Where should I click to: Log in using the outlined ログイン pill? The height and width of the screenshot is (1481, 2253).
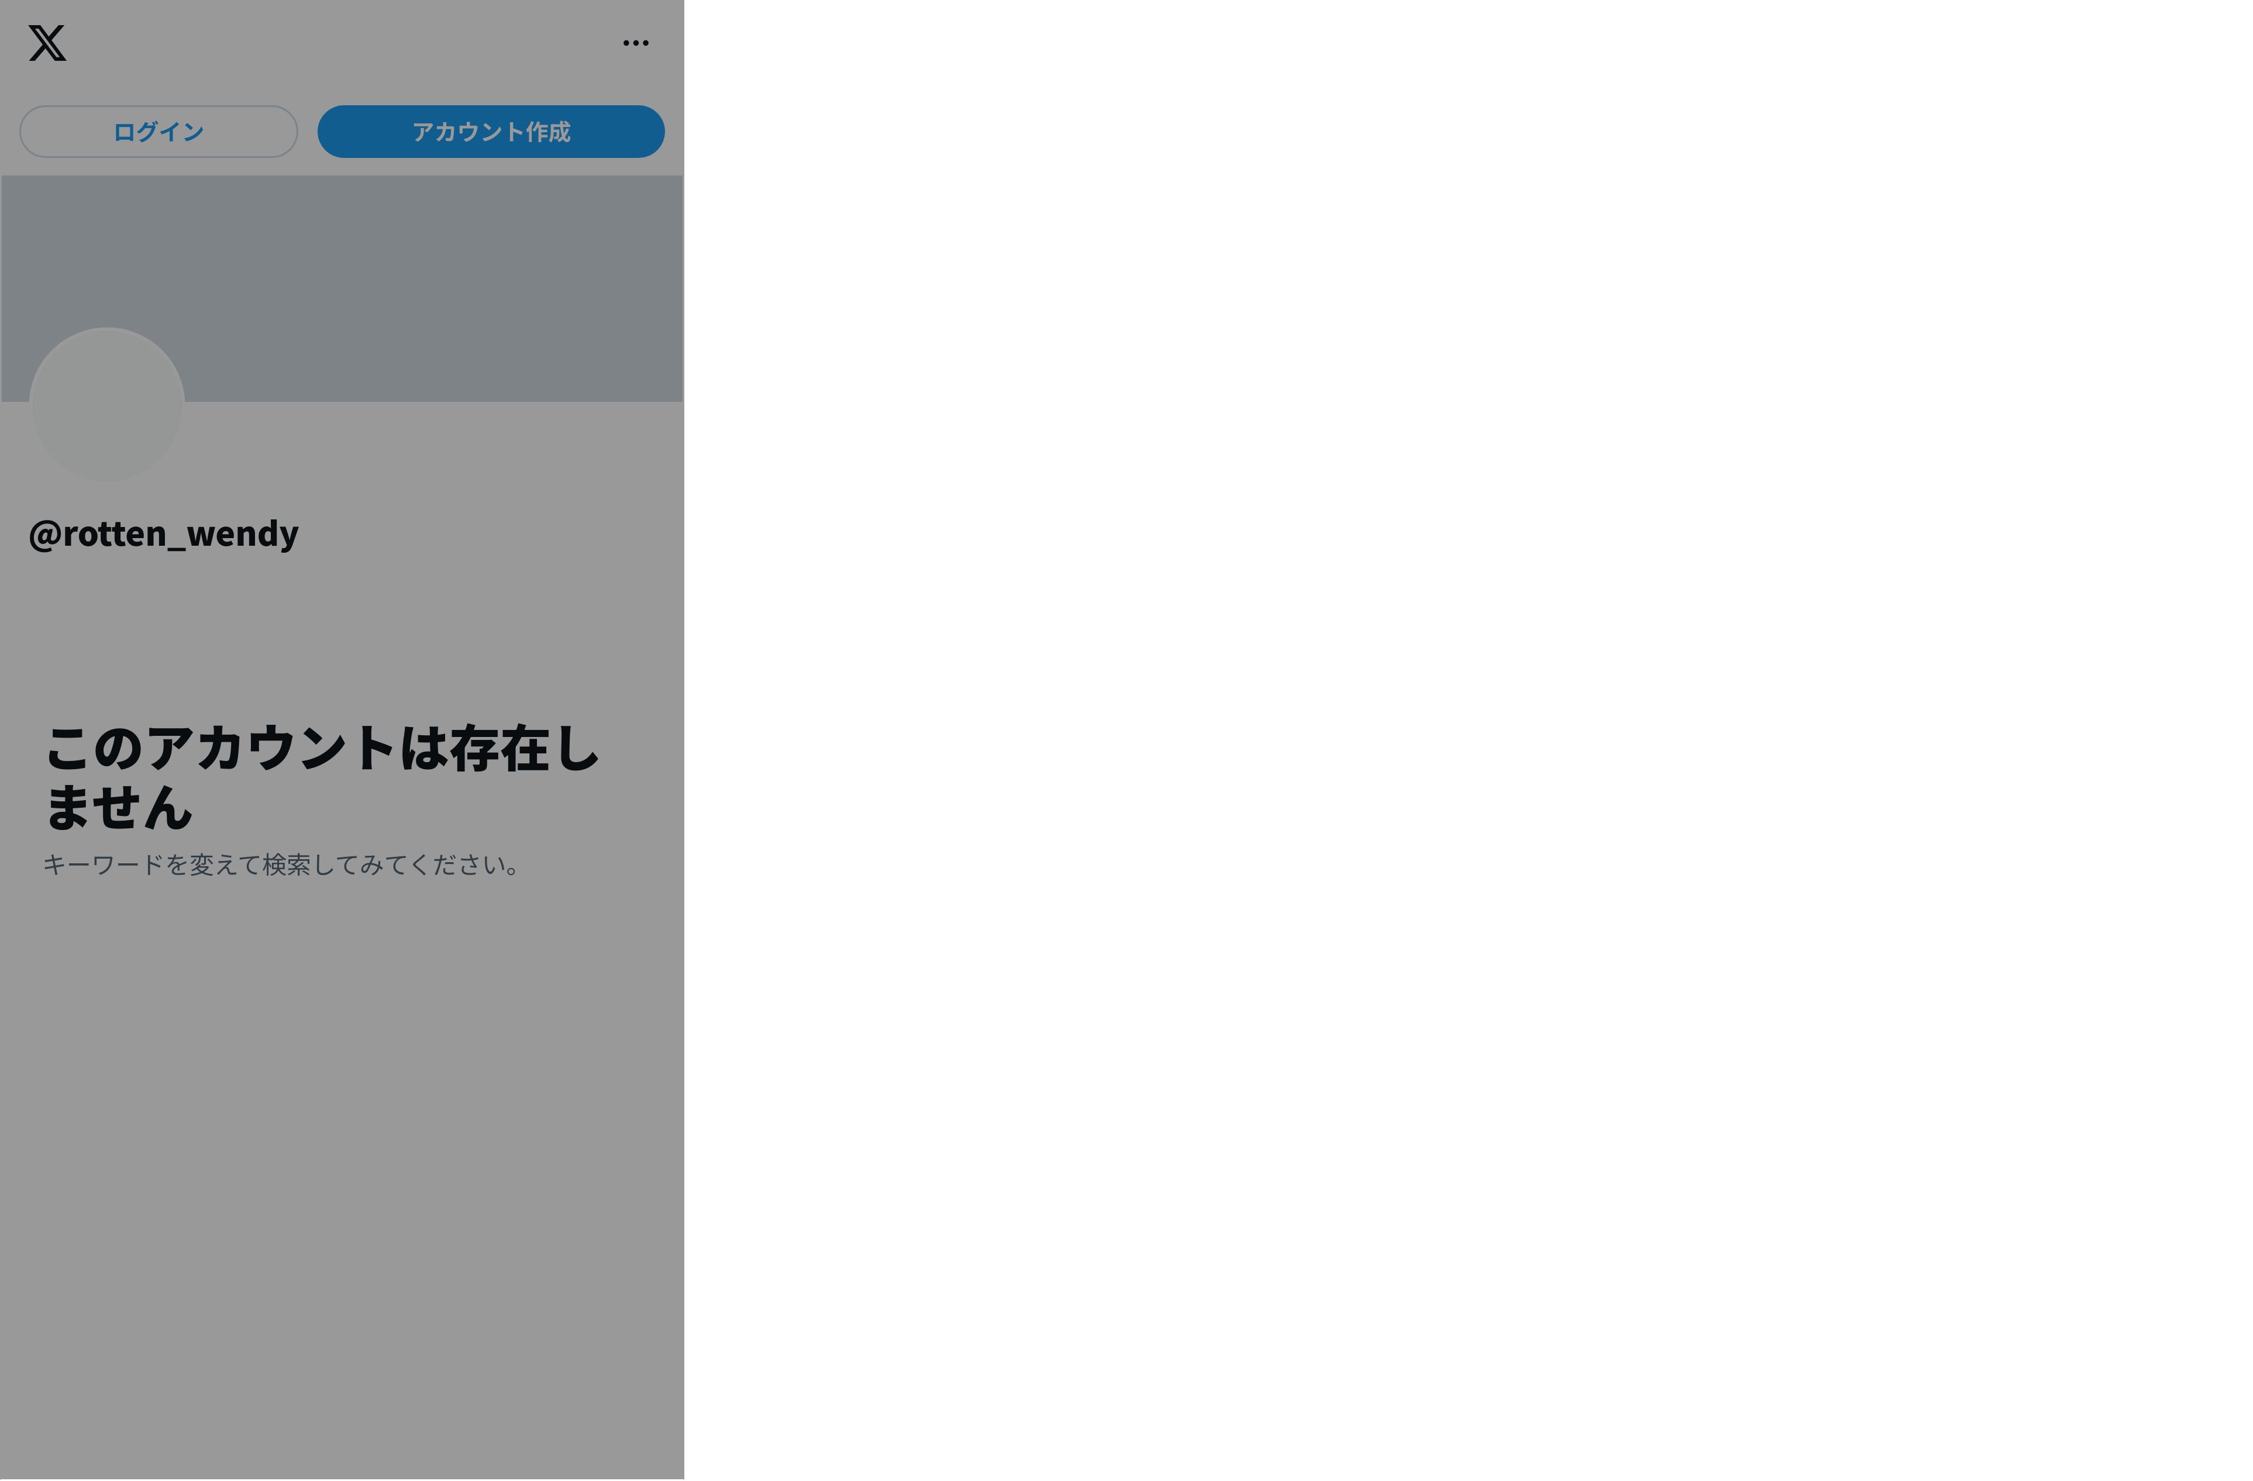point(159,132)
